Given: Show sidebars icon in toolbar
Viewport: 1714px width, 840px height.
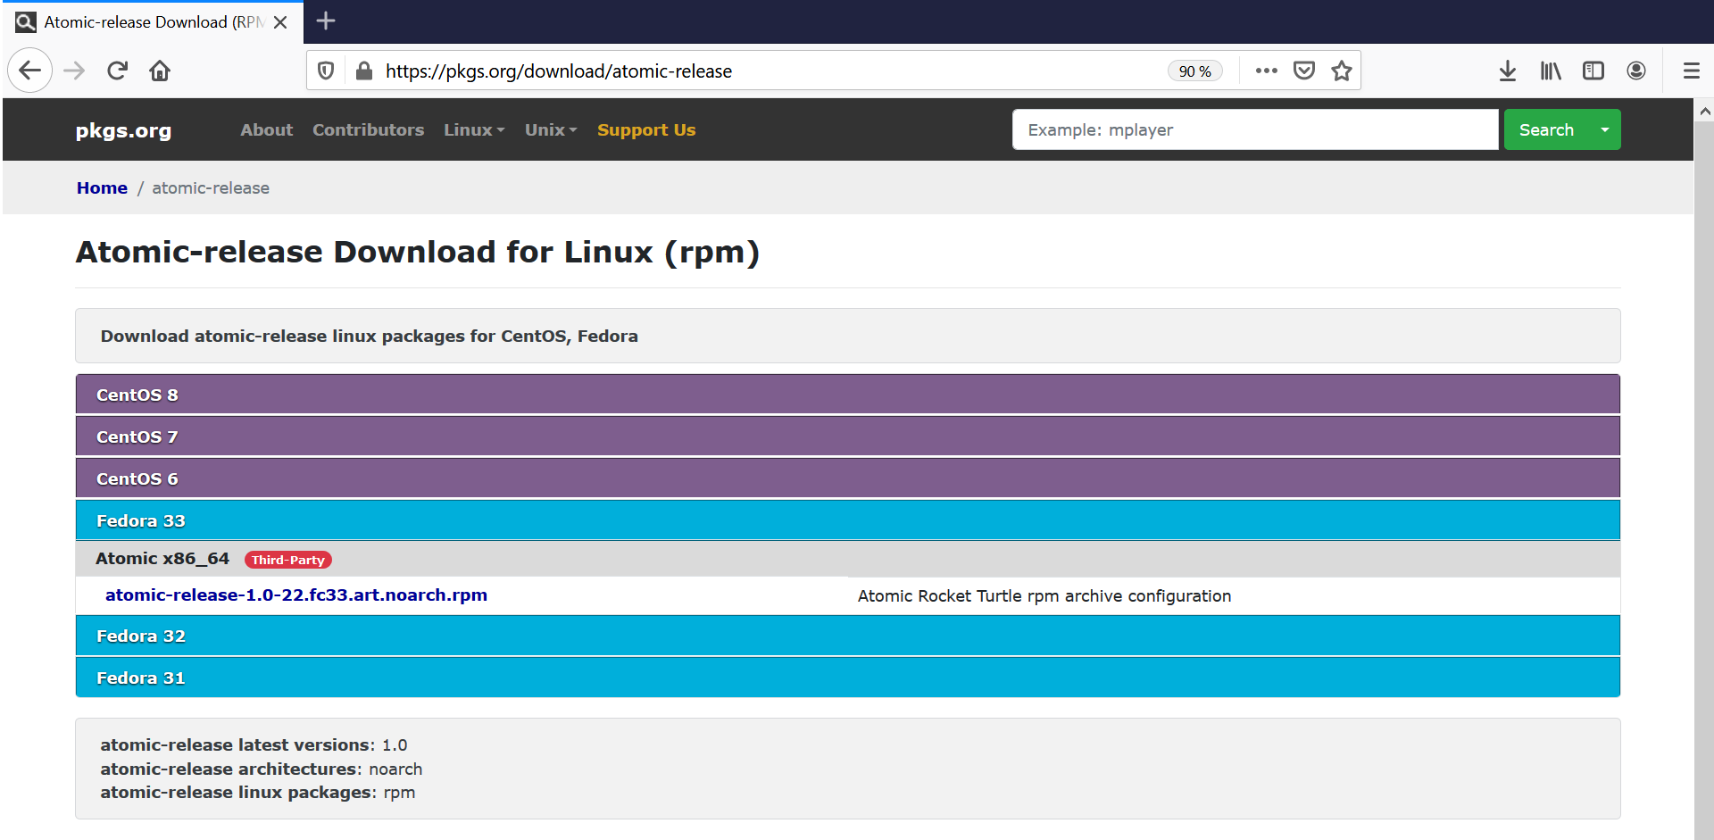Looking at the screenshot, I should coord(1593,71).
